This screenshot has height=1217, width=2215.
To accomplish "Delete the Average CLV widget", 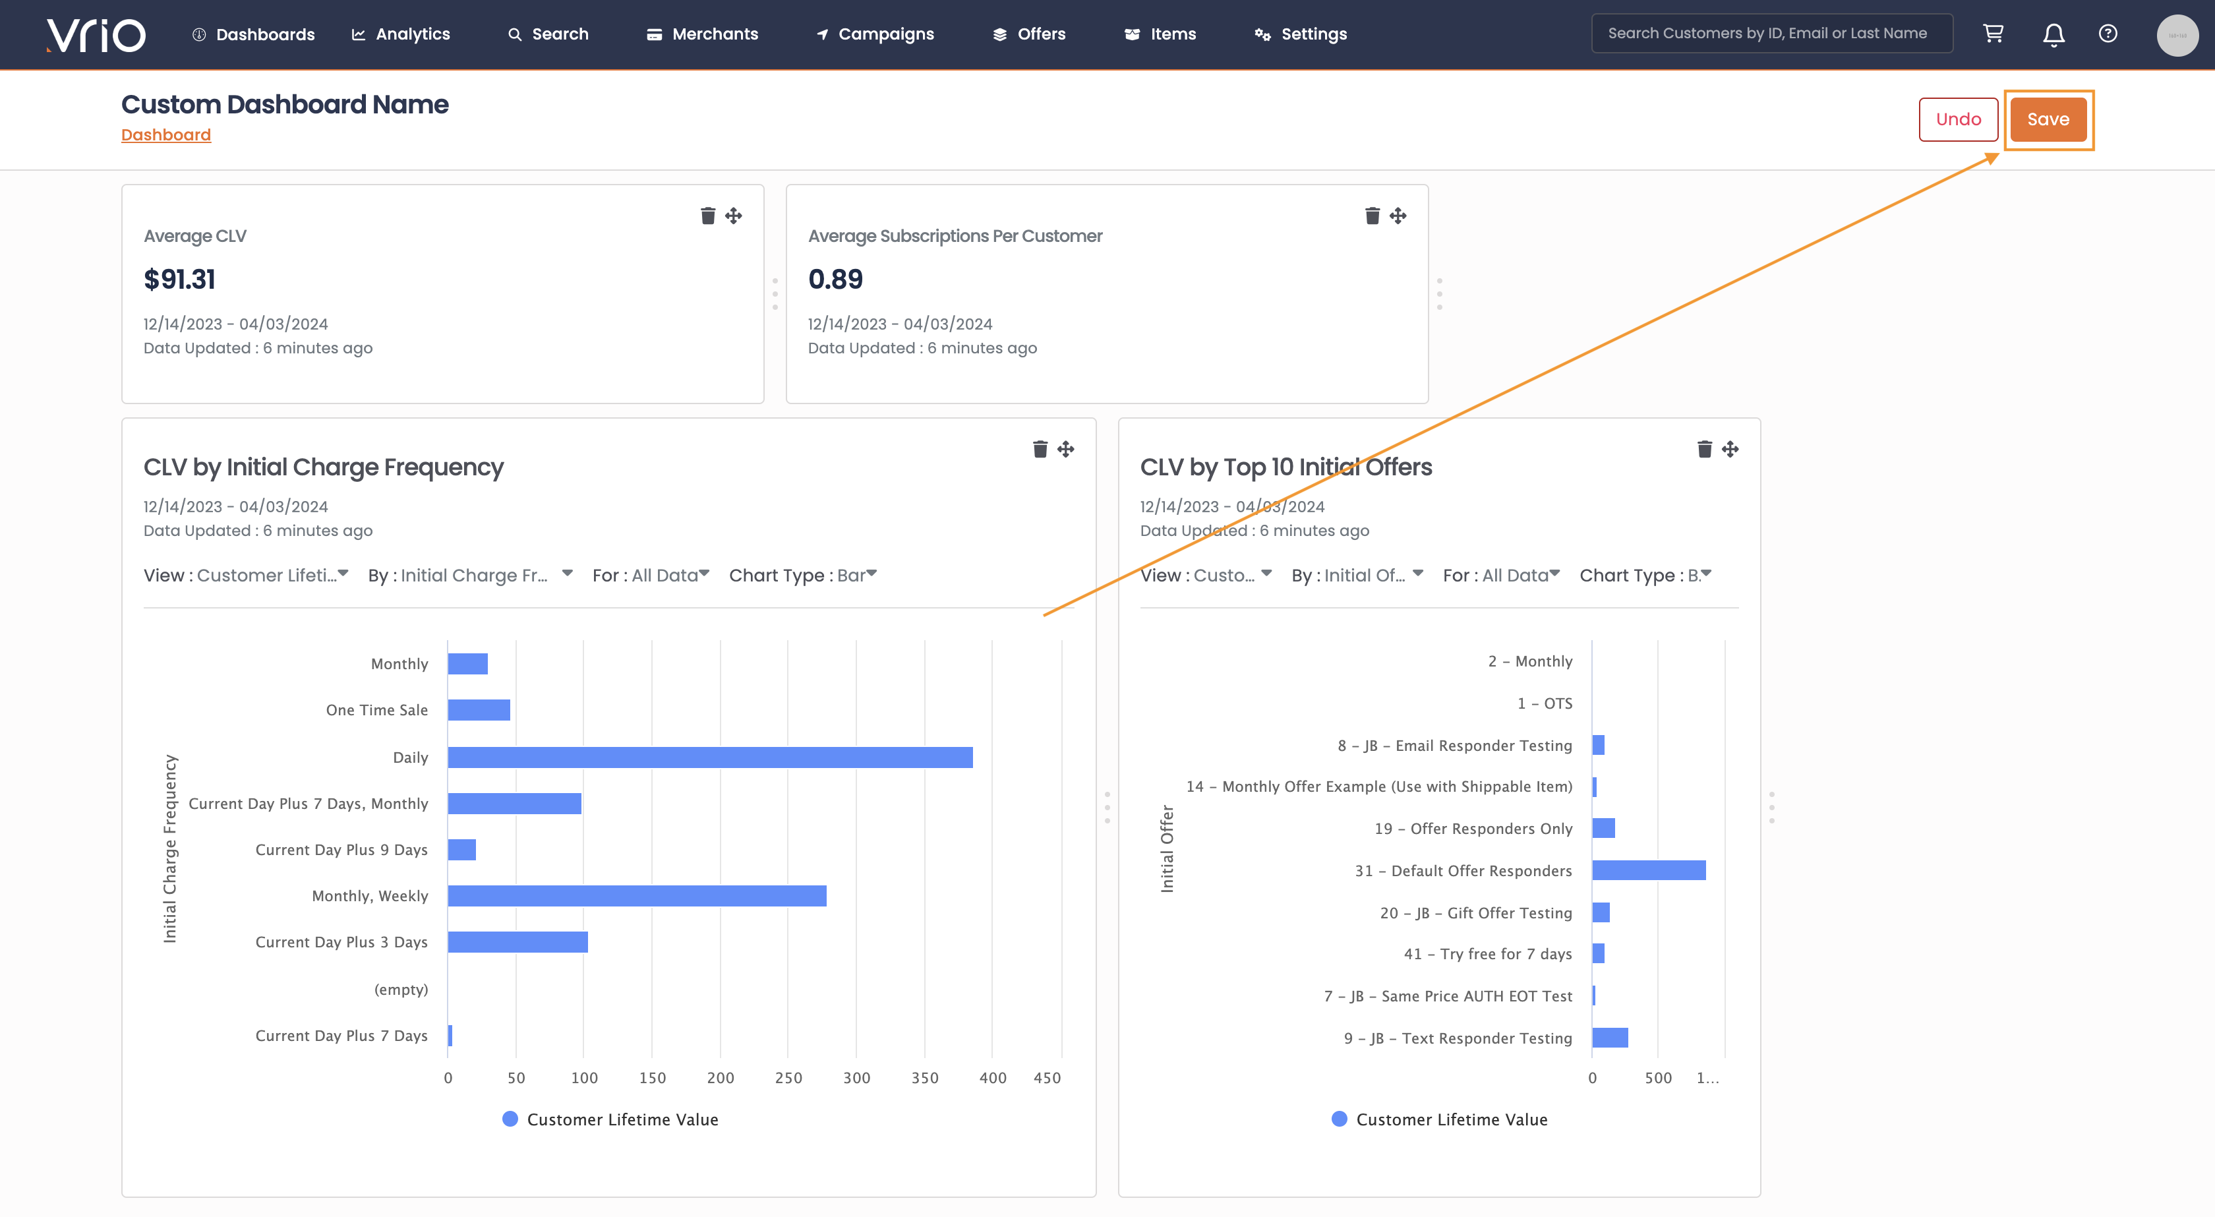I will tap(707, 215).
